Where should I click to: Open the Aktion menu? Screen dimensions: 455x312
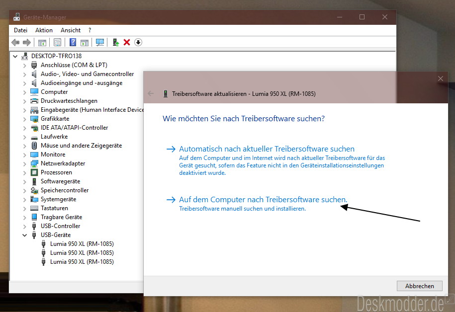44,30
